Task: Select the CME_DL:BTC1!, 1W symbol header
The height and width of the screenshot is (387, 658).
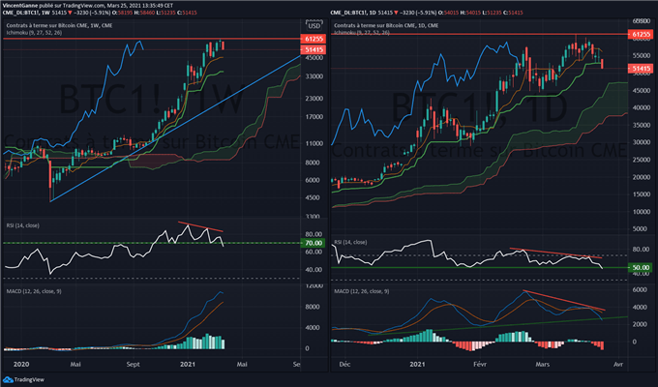Action: pyautogui.click(x=26, y=13)
